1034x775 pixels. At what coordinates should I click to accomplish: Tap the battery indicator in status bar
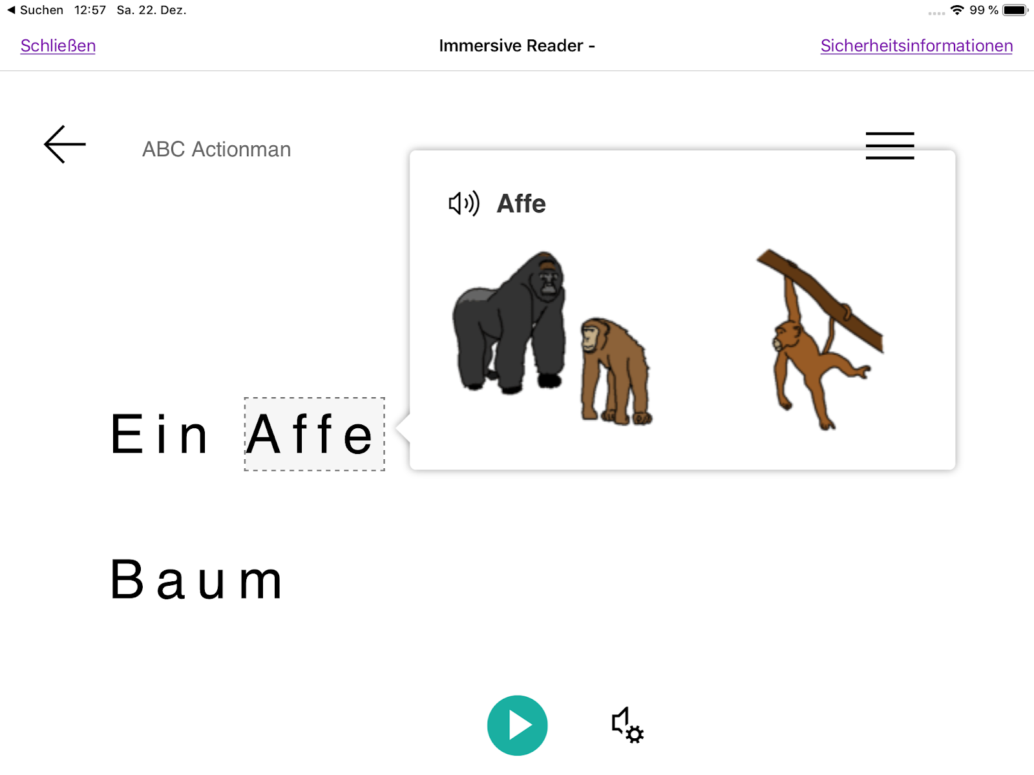pyautogui.click(x=1015, y=10)
